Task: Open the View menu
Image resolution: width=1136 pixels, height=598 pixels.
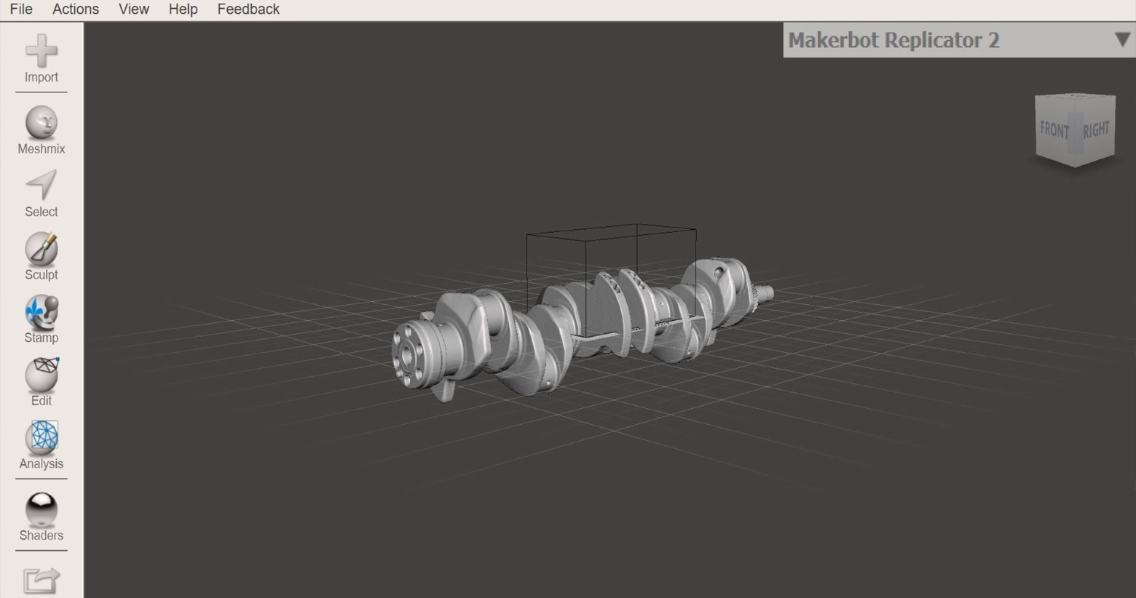Action: coord(133,9)
